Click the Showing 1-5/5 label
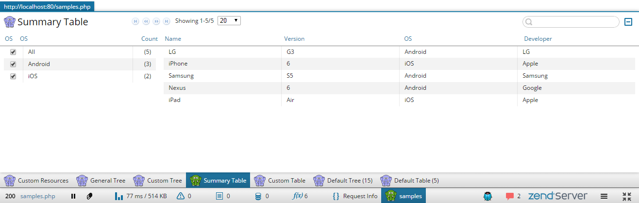The height and width of the screenshot is (203, 639). [x=194, y=21]
